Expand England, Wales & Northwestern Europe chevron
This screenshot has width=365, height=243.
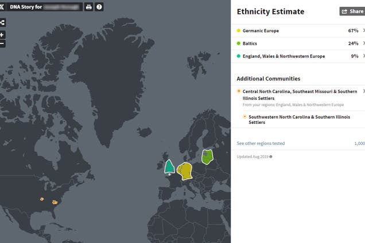pos(364,56)
